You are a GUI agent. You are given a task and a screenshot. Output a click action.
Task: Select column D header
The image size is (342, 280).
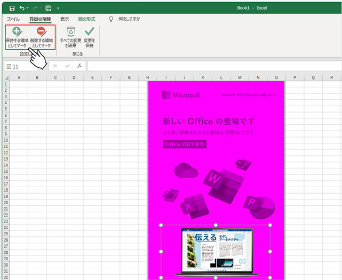pos(74,78)
